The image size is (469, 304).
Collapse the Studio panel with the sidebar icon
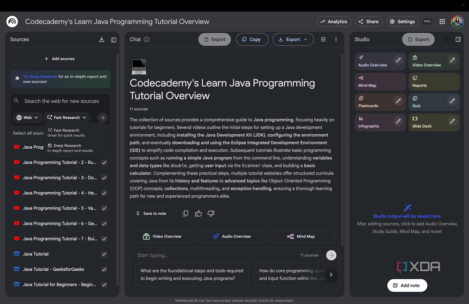click(x=458, y=39)
